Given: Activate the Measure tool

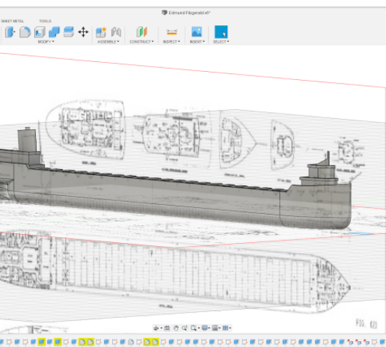Looking at the screenshot, I should [x=172, y=32].
